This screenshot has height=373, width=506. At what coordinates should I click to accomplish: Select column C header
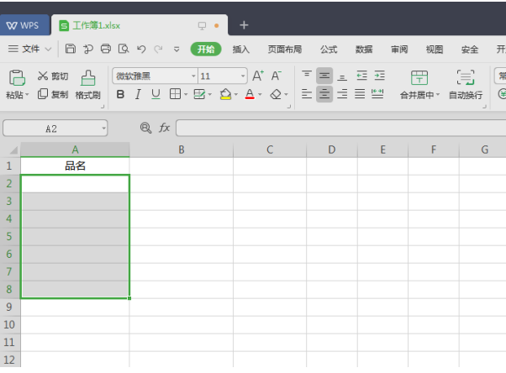[x=270, y=150]
